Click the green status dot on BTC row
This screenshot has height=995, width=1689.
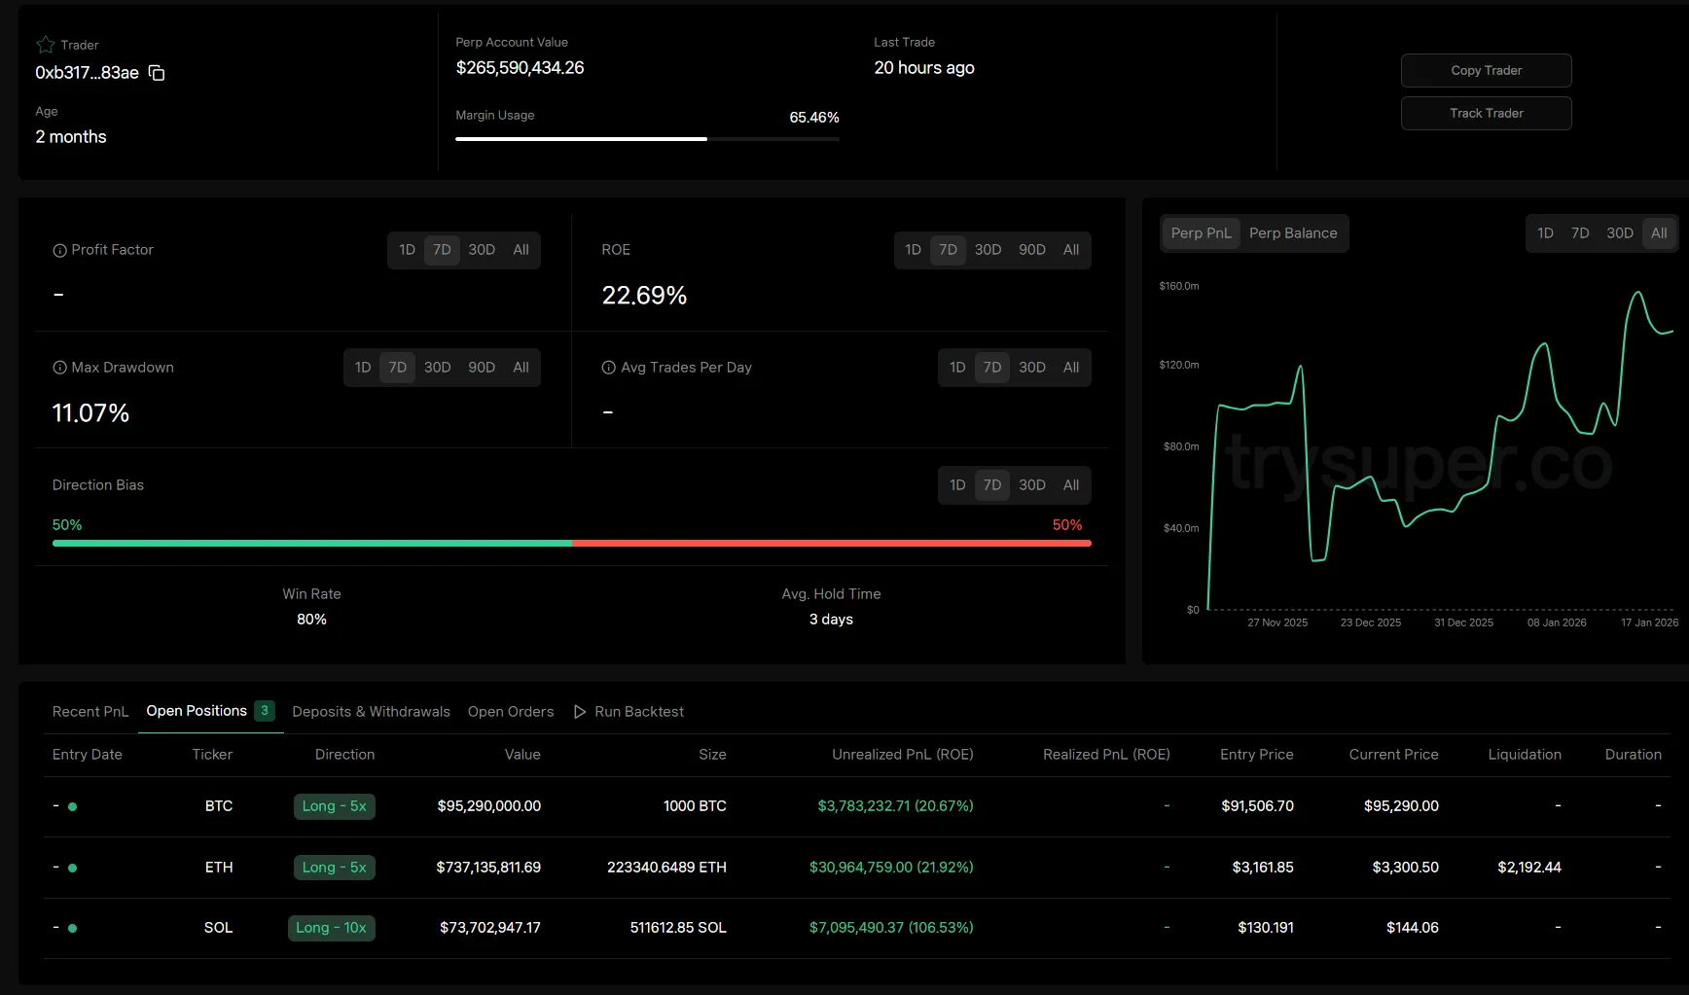(x=73, y=806)
